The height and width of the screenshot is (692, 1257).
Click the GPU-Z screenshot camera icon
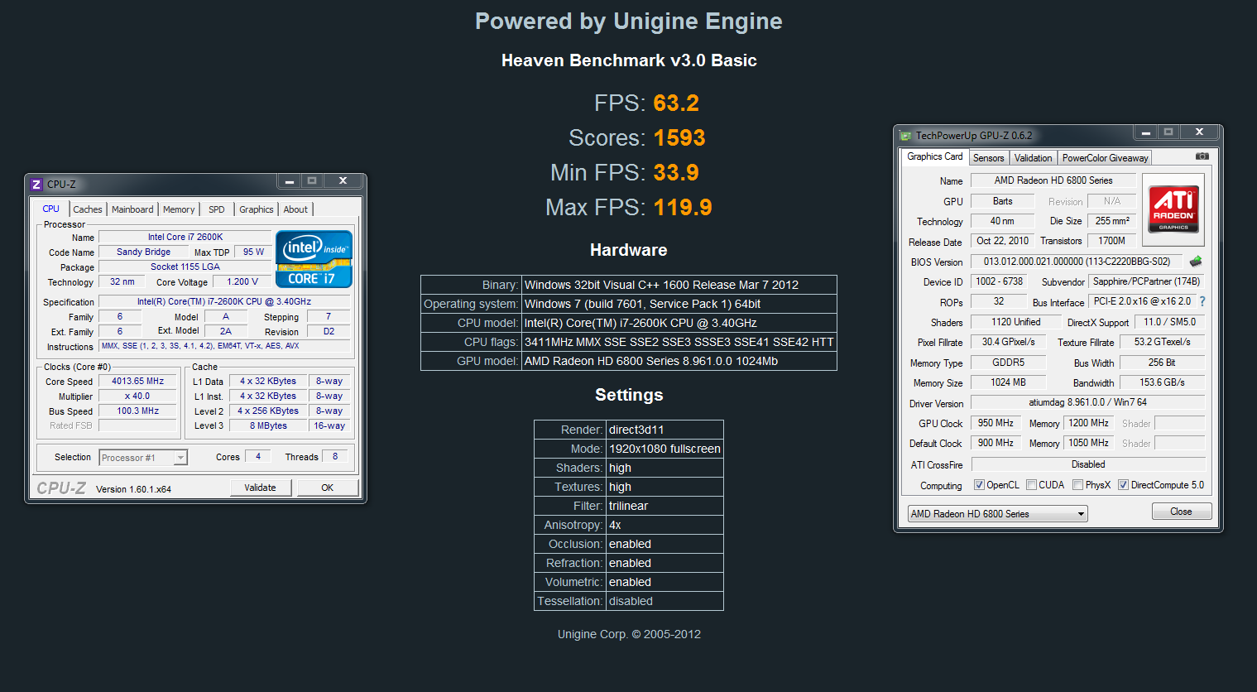coord(1202,156)
